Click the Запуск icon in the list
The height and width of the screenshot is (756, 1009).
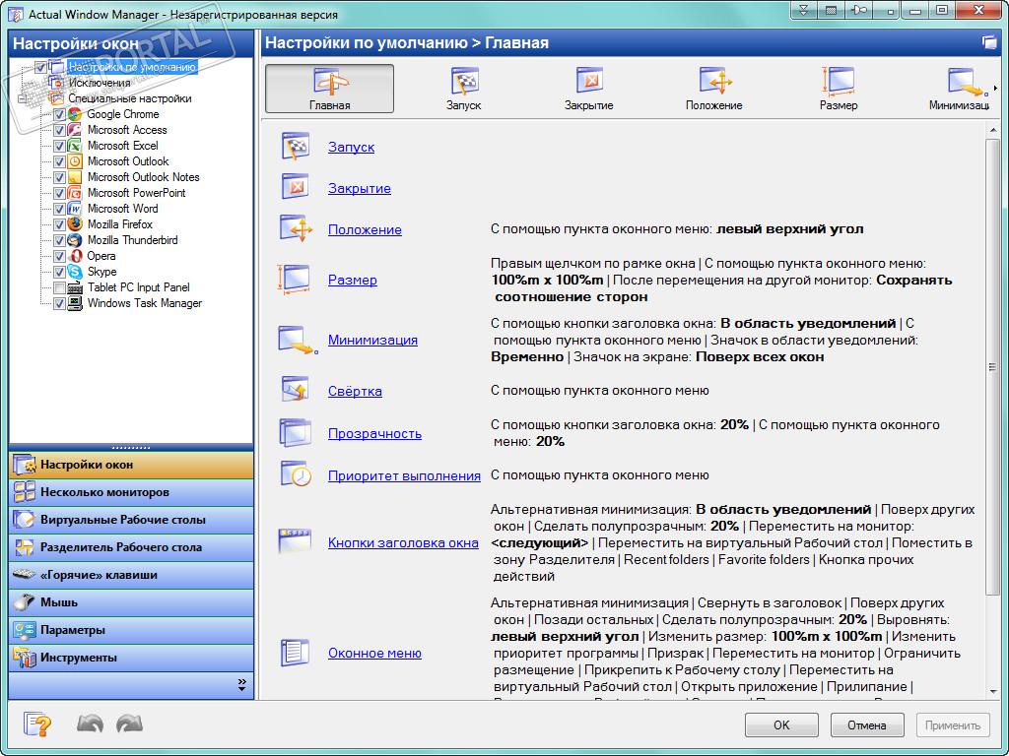click(x=296, y=147)
